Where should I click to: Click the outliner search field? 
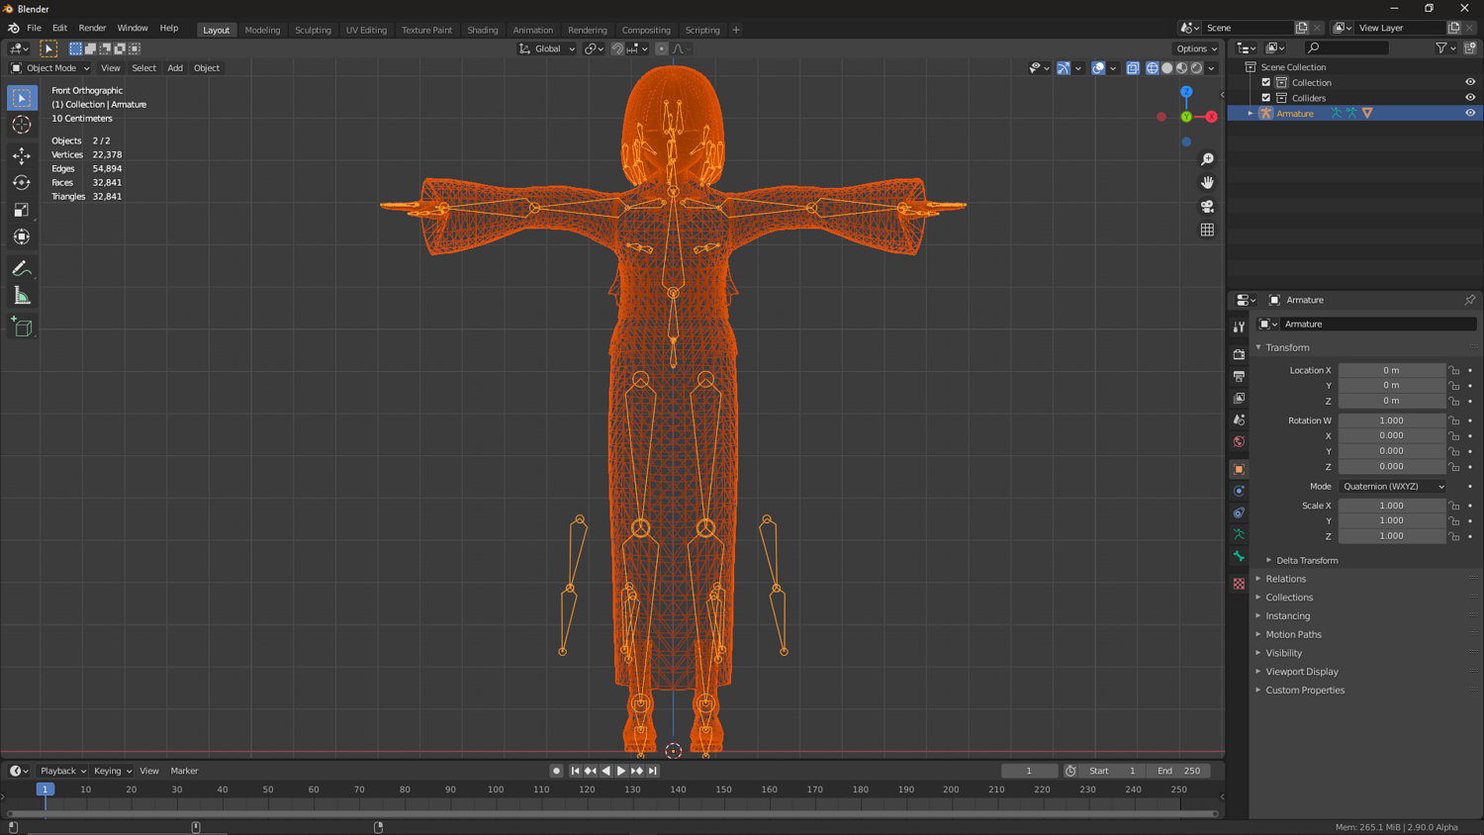pyautogui.click(x=1347, y=47)
